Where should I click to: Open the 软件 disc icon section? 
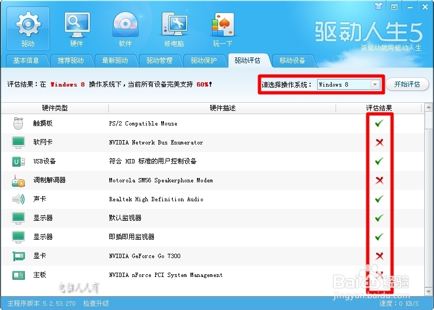click(x=126, y=29)
